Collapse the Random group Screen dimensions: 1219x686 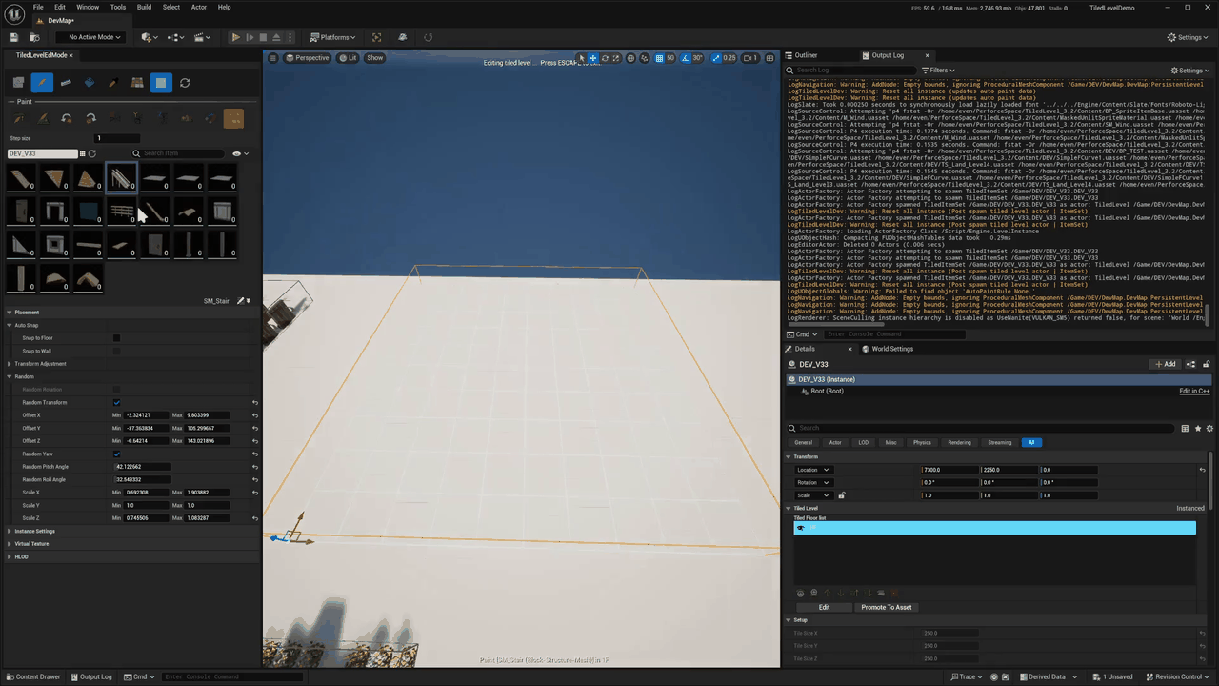click(10, 376)
